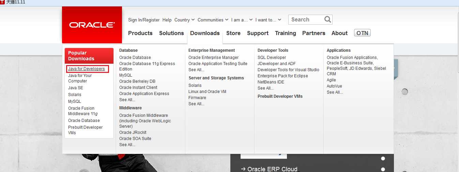Click MySQL under Database section
The width and height of the screenshot is (459, 172).
[126, 75]
